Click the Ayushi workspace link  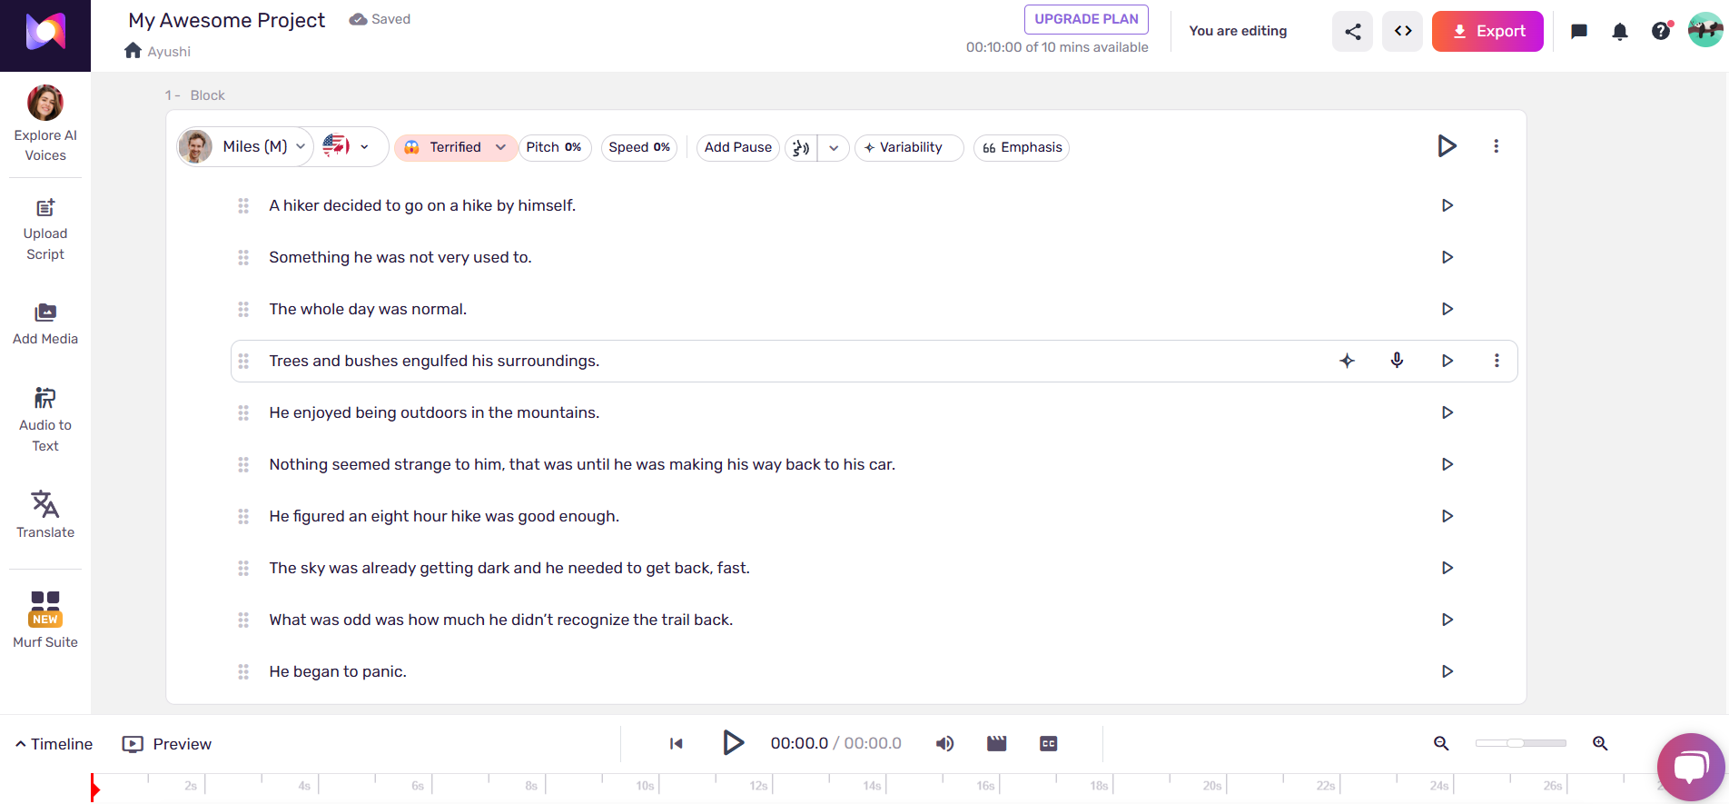tap(169, 52)
